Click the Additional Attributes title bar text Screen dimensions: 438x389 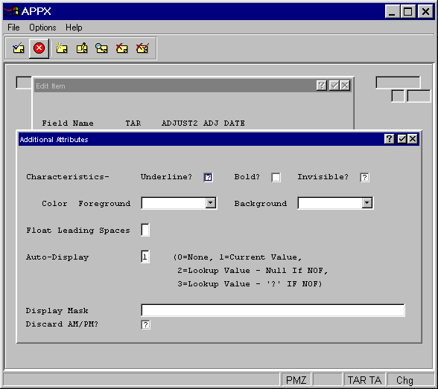[54, 139]
